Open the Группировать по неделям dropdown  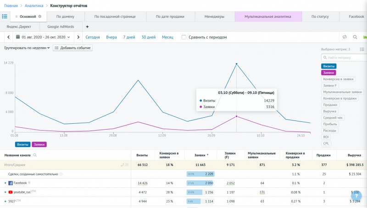(27, 48)
